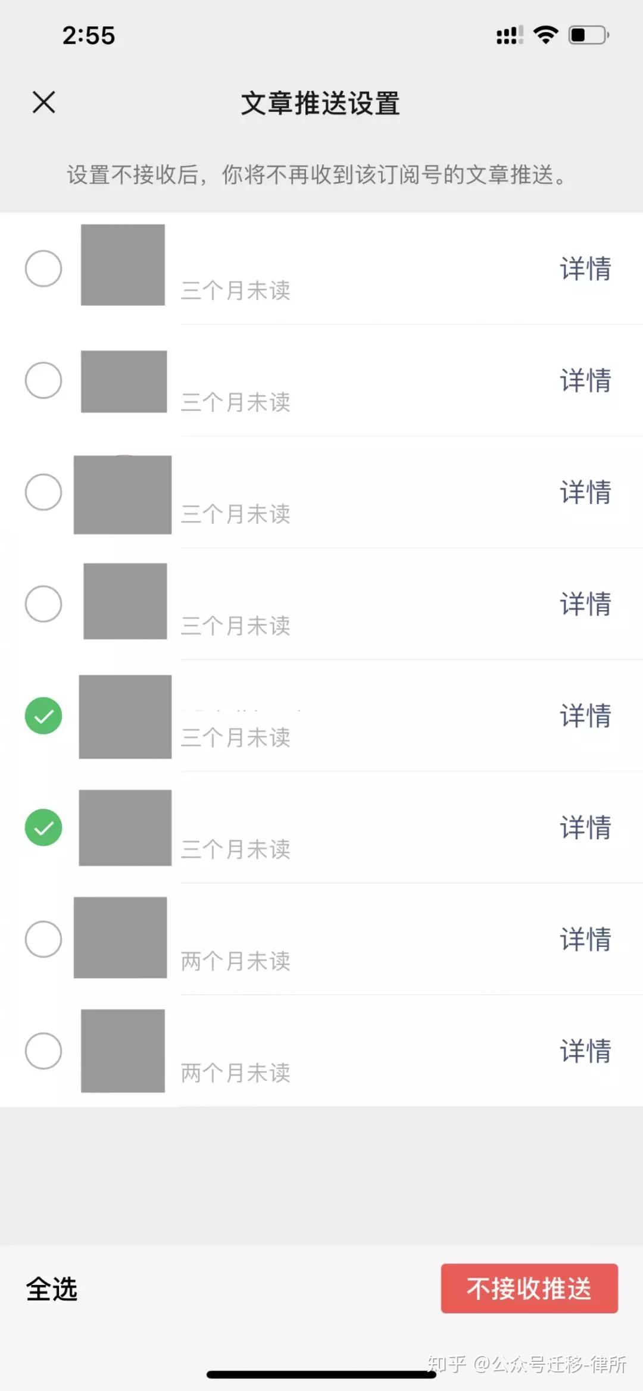Open 详情 for the last subscription

(x=585, y=1051)
